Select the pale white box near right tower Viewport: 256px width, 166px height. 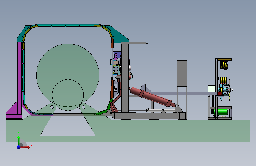point(211,89)
